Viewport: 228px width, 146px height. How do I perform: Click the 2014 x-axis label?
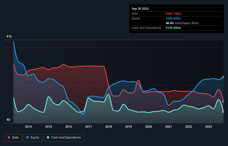[x=28, y=127]
